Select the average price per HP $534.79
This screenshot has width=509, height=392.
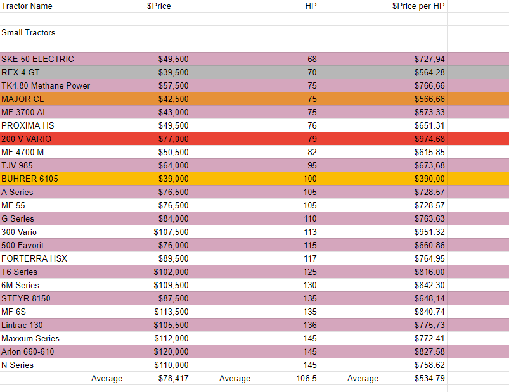click(415, 378)
